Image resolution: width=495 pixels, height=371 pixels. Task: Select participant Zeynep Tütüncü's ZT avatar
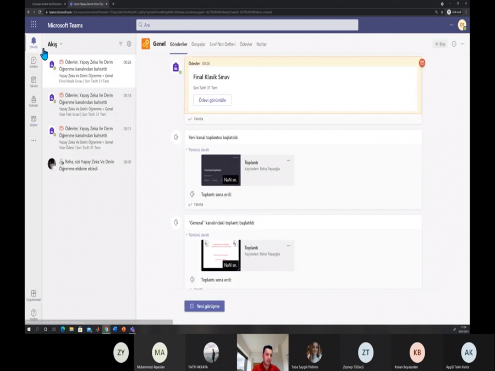(x=366, y=352)
